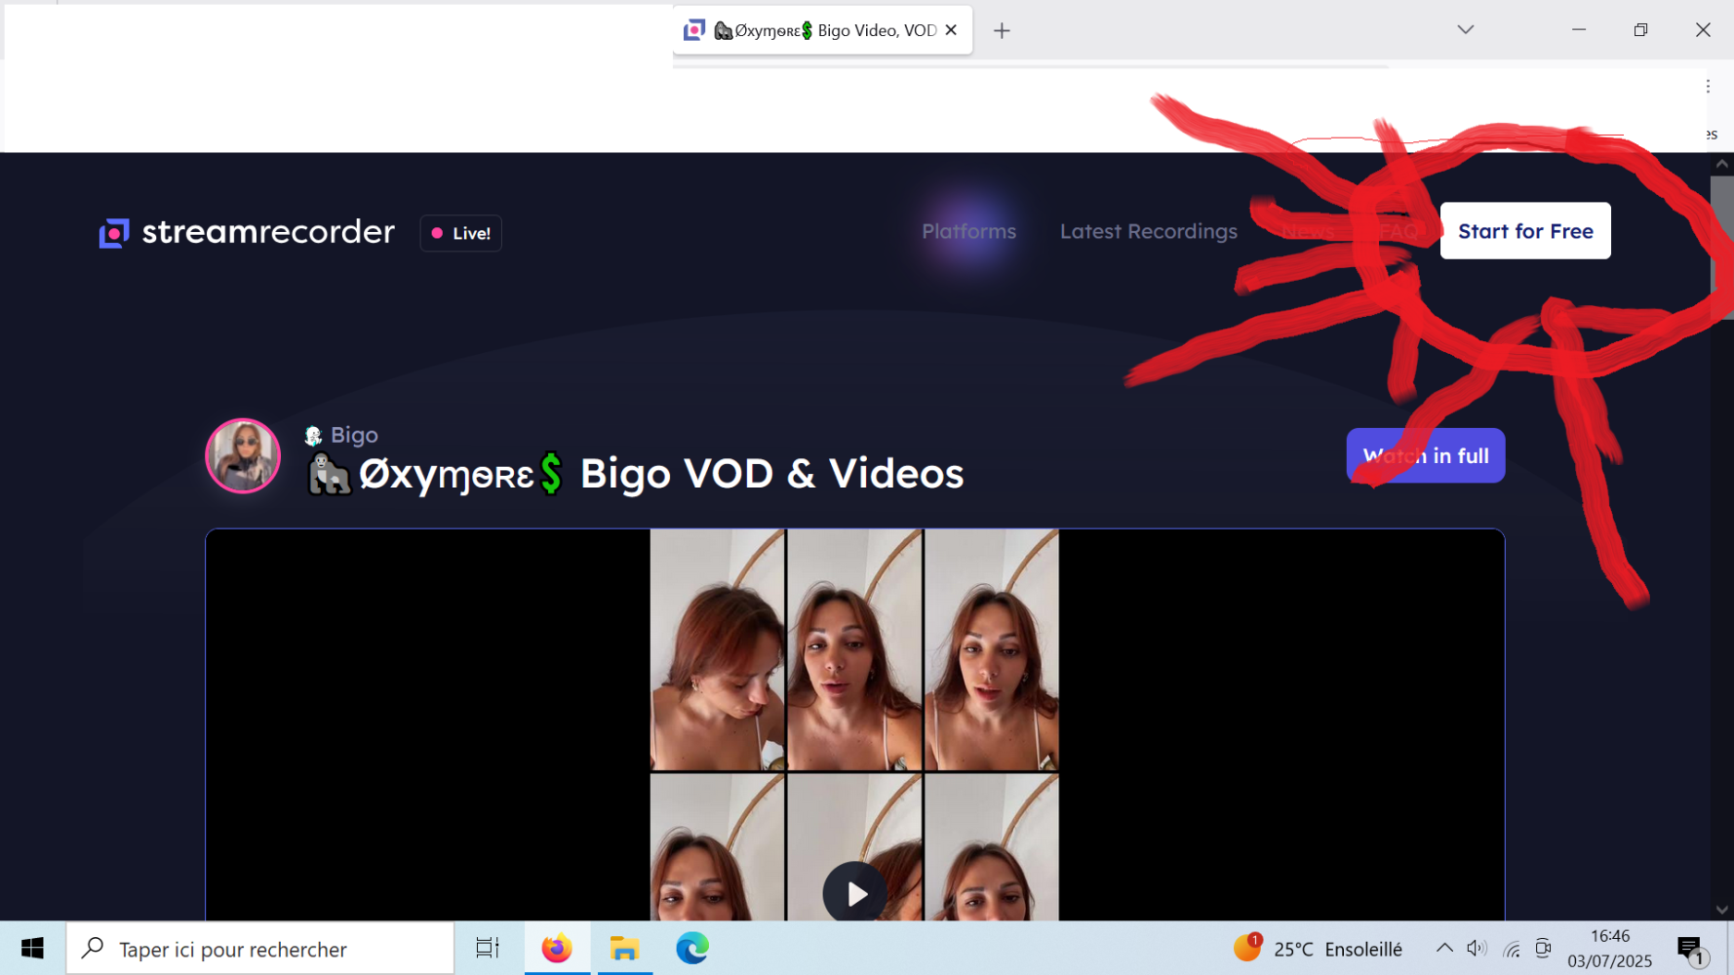This screenshot has width=1734, height=975.
Task: Open a new browser tab
Action: (1002, 30)
